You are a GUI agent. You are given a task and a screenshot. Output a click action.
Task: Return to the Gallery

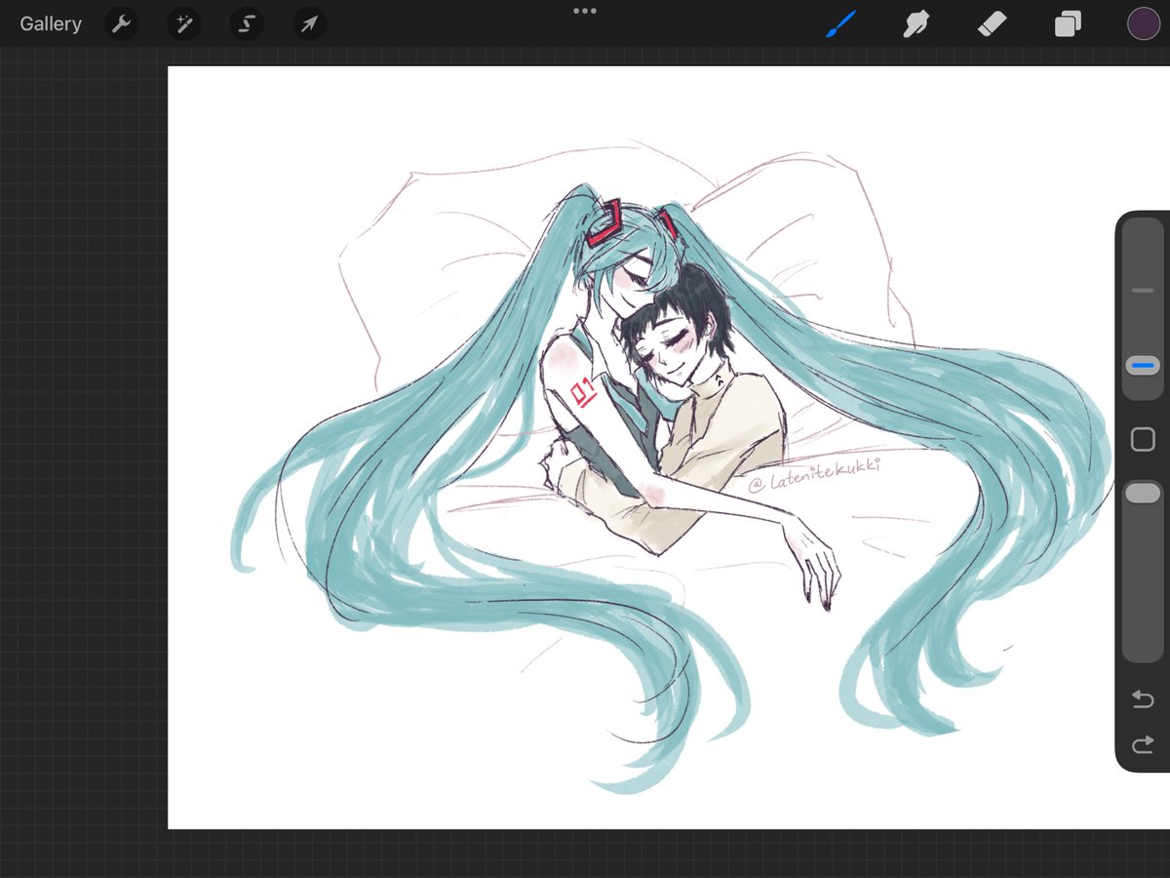[x=51, y=24]
